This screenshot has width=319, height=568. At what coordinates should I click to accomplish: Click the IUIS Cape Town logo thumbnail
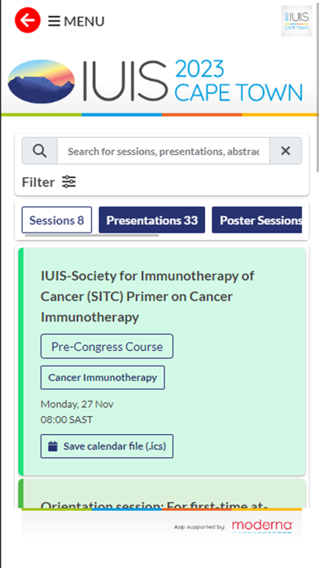pyautogui.click(x=296, y=21)
